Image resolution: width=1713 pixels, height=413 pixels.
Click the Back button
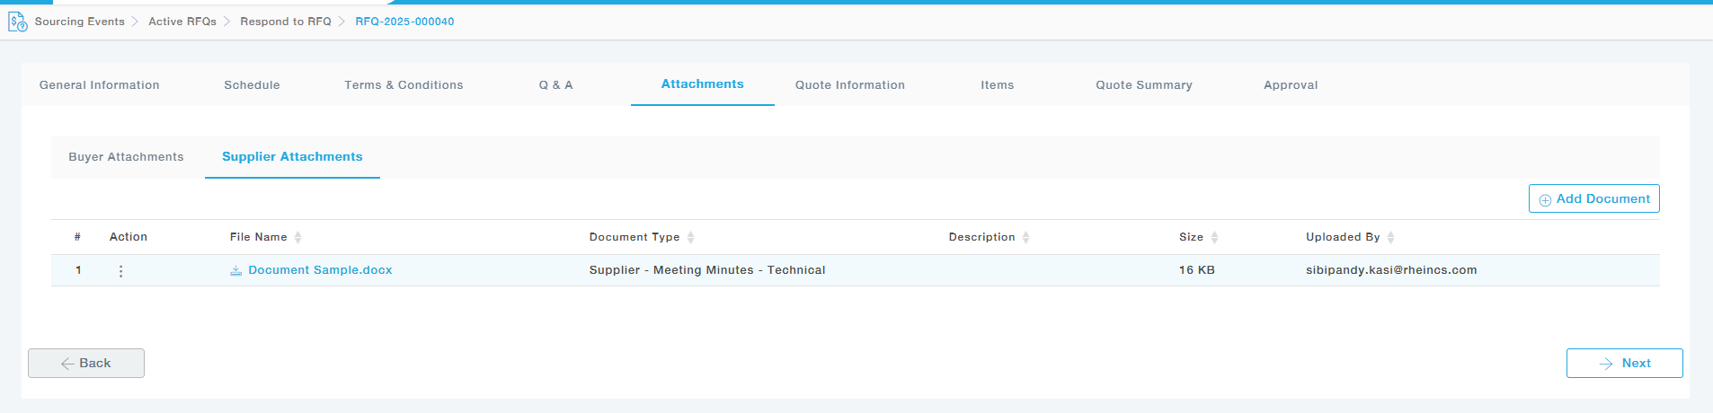pos(86,364)
